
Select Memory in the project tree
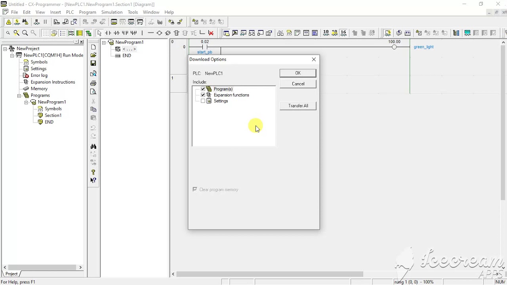39,89
